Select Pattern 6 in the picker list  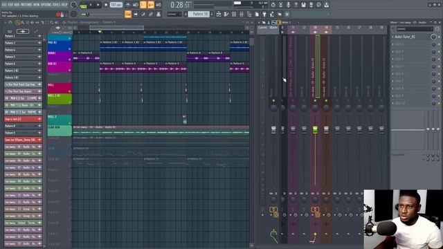tap(23, 64)
